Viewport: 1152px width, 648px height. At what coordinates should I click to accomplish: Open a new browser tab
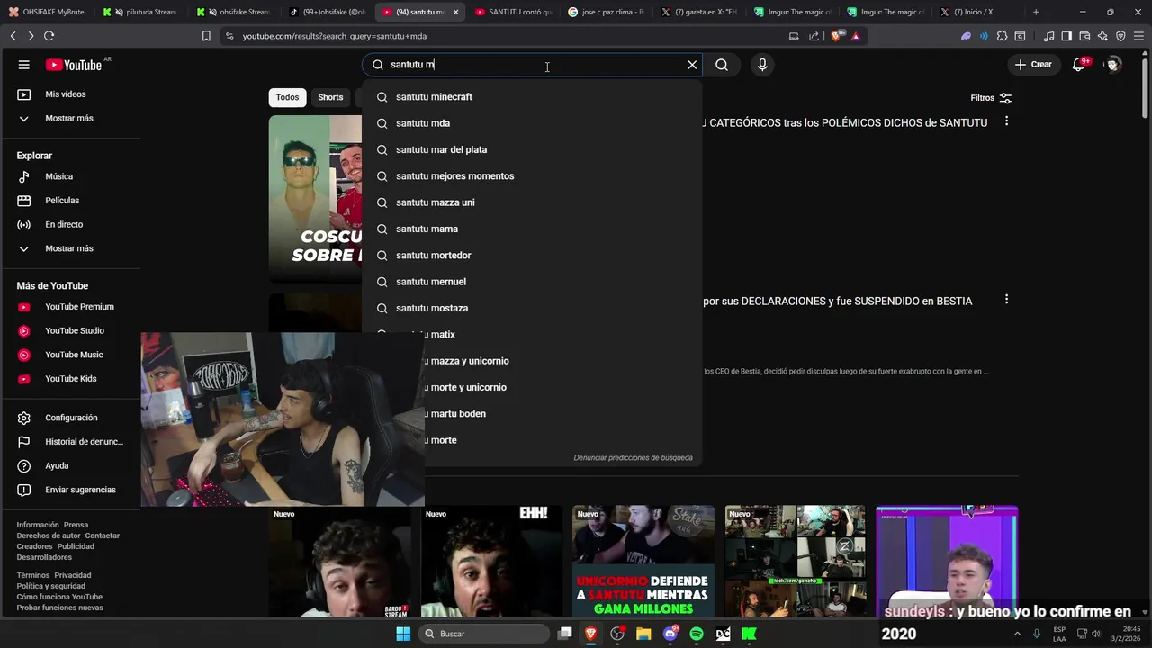click(x=1036, y=12)
